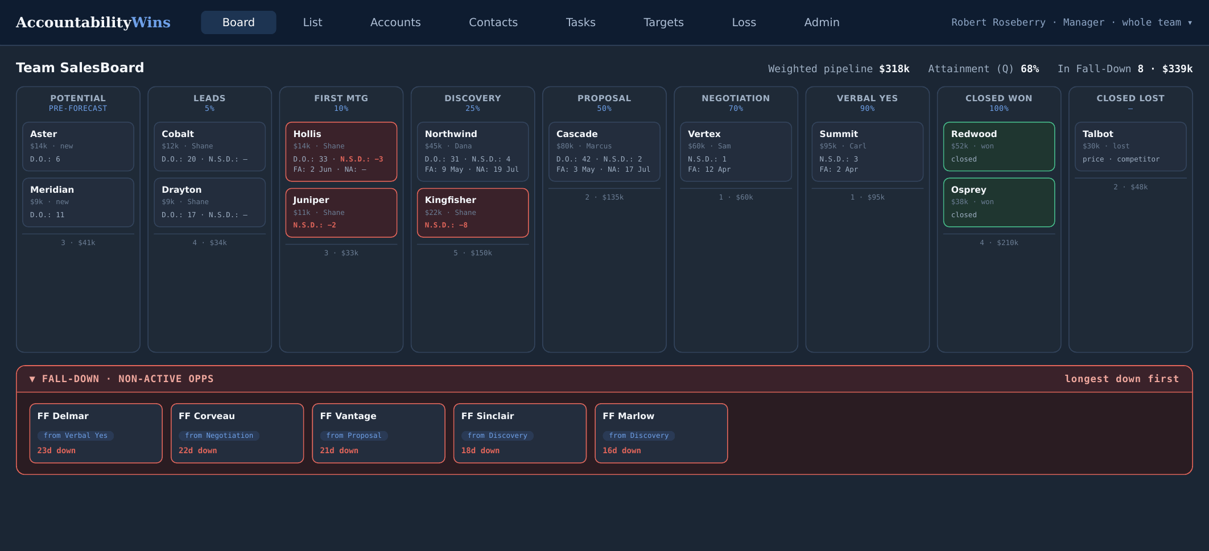
Task: Open the Cascade proposal card
Action: click(x=604, y=151)
